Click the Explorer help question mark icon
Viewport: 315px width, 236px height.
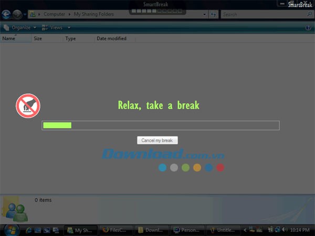[x=308, y=28]
